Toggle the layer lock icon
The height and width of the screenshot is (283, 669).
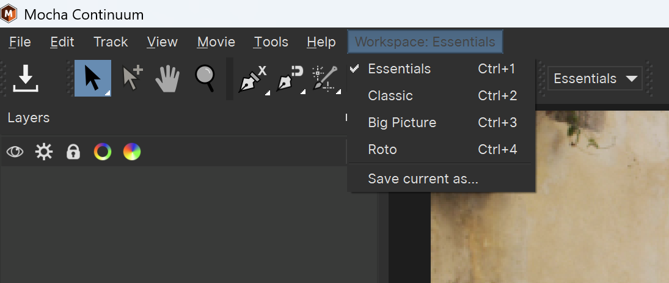coord(73,152)
